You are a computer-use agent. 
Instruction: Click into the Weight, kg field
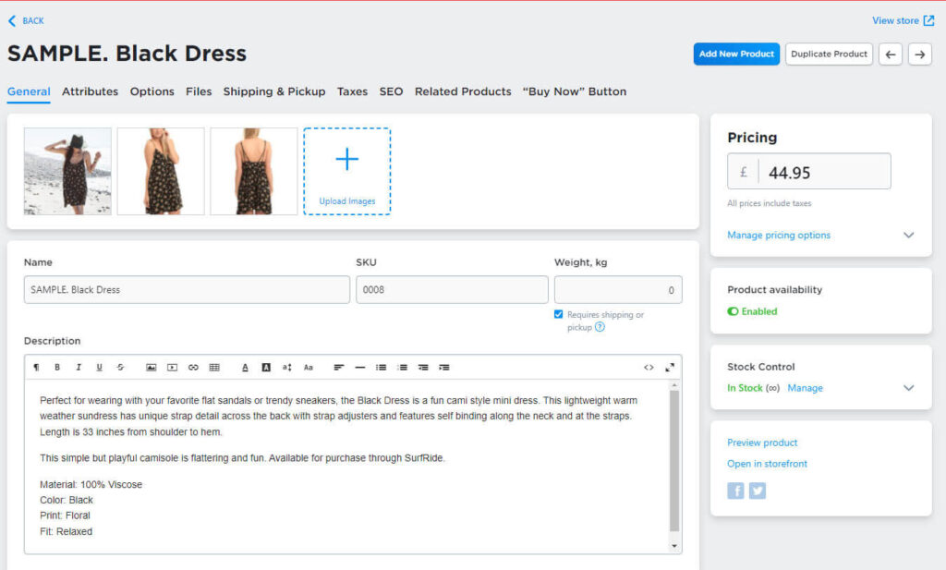[x=618, y=289]
